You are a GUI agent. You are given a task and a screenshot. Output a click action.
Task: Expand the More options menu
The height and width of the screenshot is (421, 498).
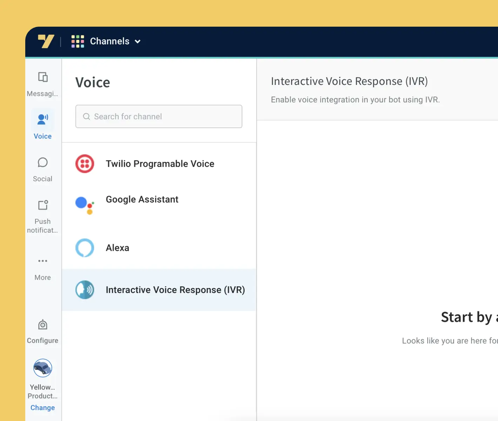point(43,268)
